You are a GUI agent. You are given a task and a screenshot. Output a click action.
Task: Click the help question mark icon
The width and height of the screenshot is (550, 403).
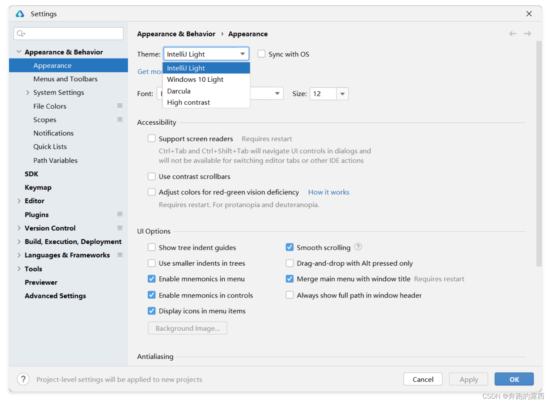[x=23, y=379]
